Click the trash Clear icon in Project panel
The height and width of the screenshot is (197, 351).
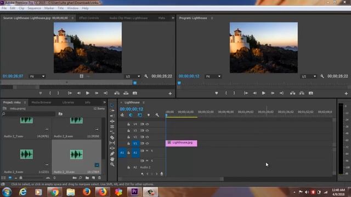point(99,178)
